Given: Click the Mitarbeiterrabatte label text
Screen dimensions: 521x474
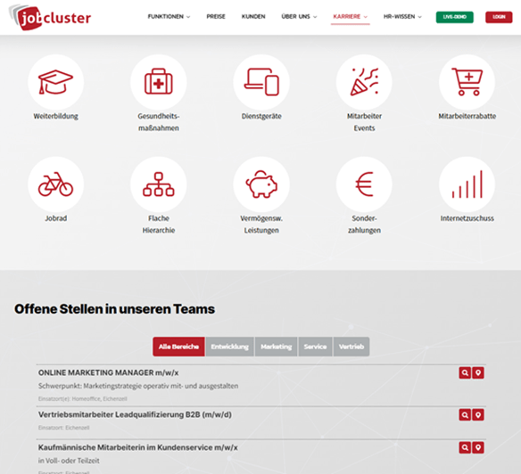Looking at the screenshot, I should tap(467, 116).
